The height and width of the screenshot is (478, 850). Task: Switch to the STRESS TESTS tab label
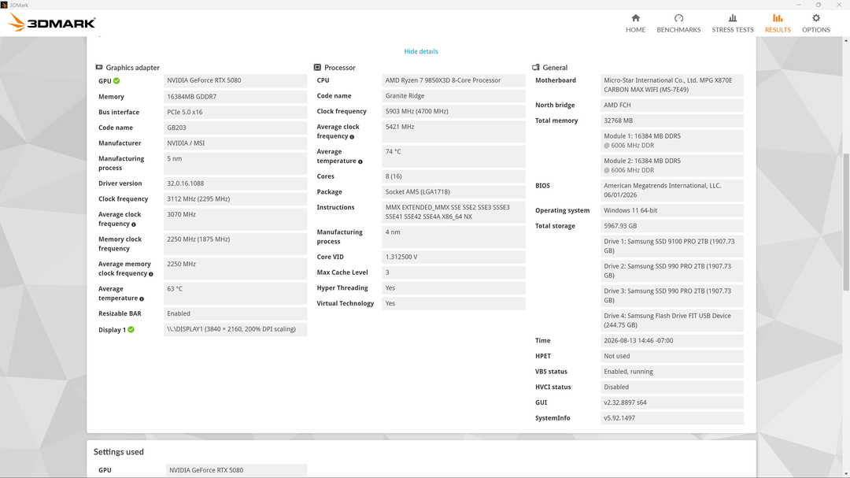tap(733, 30)
